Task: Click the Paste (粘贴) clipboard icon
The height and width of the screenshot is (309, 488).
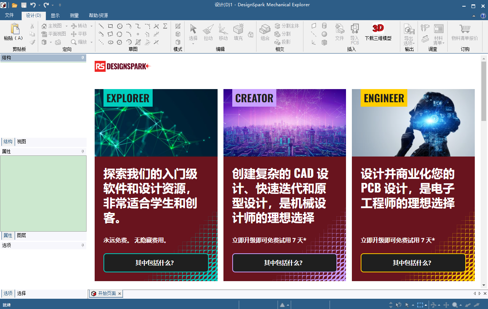Action: (x=14, y=29)
